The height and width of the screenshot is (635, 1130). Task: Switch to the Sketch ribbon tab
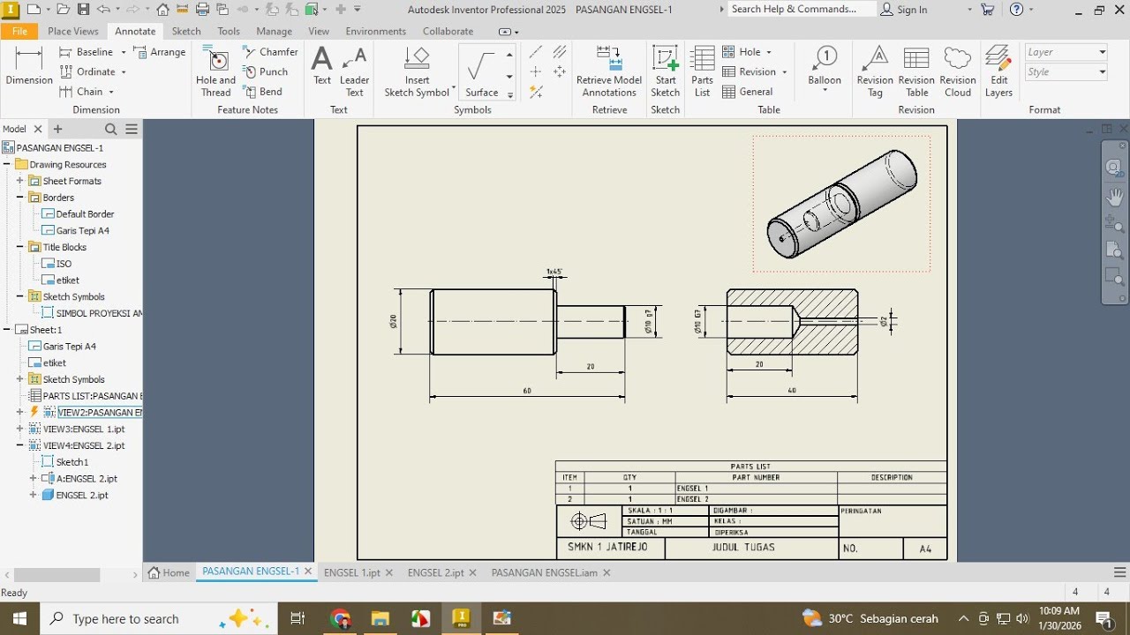pyautogui.click(x=186, y=31)
